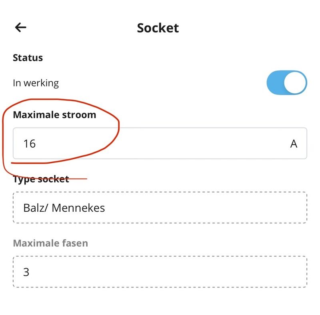Toggle the In werking switch off
This screenshot has height=315, width=320.
click(286, 83)
